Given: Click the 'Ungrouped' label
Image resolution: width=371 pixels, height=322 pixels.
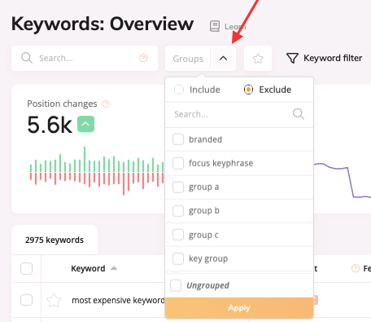Looking at the screenshot, I should 207,285.
